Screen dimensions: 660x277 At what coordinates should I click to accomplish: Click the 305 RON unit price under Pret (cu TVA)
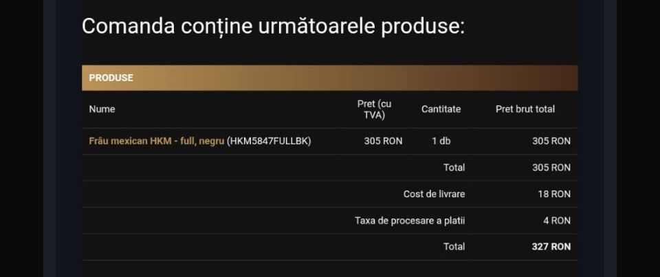click(383, 141)
